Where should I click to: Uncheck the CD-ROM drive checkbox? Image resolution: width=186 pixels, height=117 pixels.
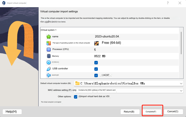click(96, 63)
